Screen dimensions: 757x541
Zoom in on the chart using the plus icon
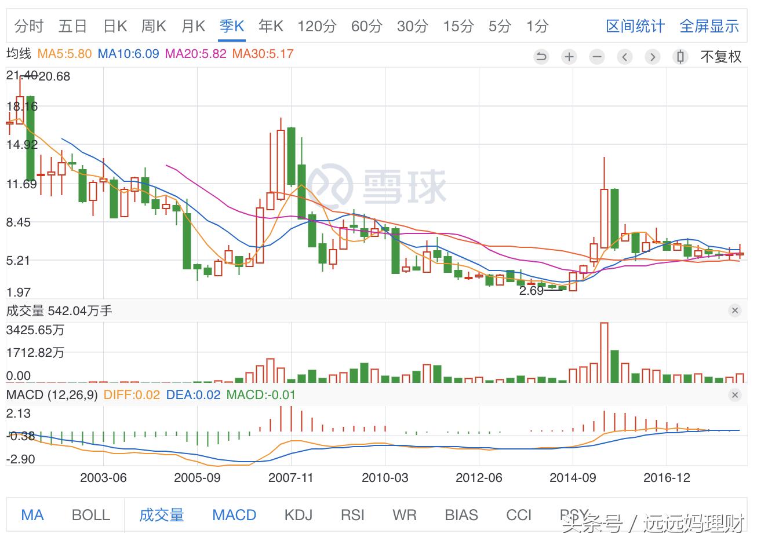[569, 56]
